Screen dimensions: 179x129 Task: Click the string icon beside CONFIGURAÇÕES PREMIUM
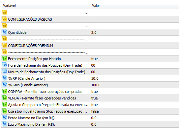tap(5, 46)
